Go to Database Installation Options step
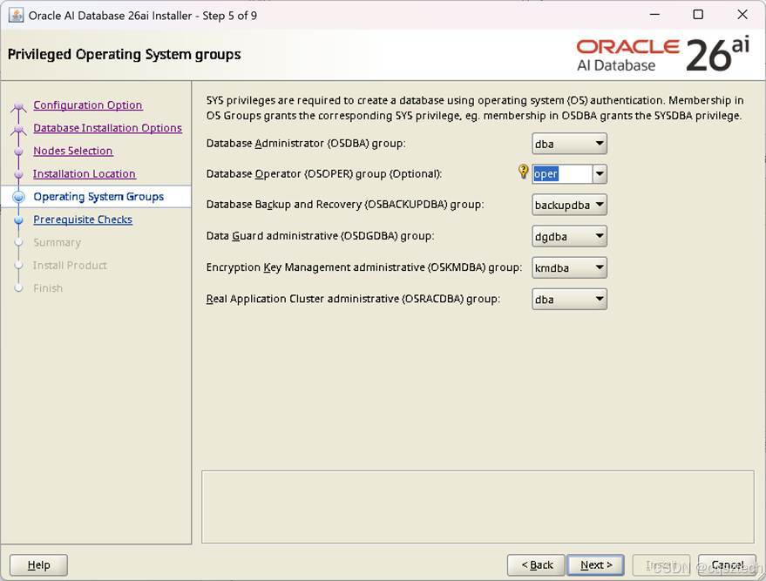The image size is (766, 581). coord(107,128)
